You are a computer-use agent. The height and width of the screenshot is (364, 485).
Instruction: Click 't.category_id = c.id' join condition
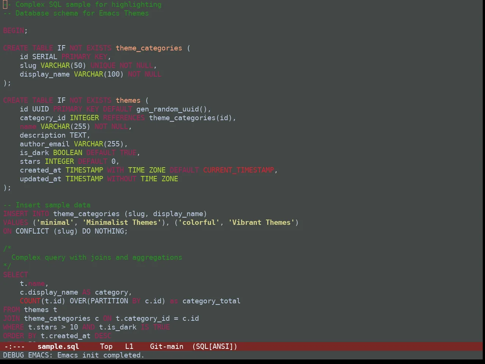pyautogui.click(x=157, y=318)
